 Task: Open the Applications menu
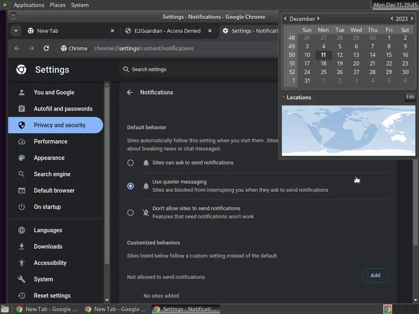[x=29, y=5]
